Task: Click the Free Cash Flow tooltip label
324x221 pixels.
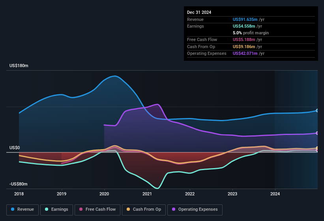Action: (202, 39)
